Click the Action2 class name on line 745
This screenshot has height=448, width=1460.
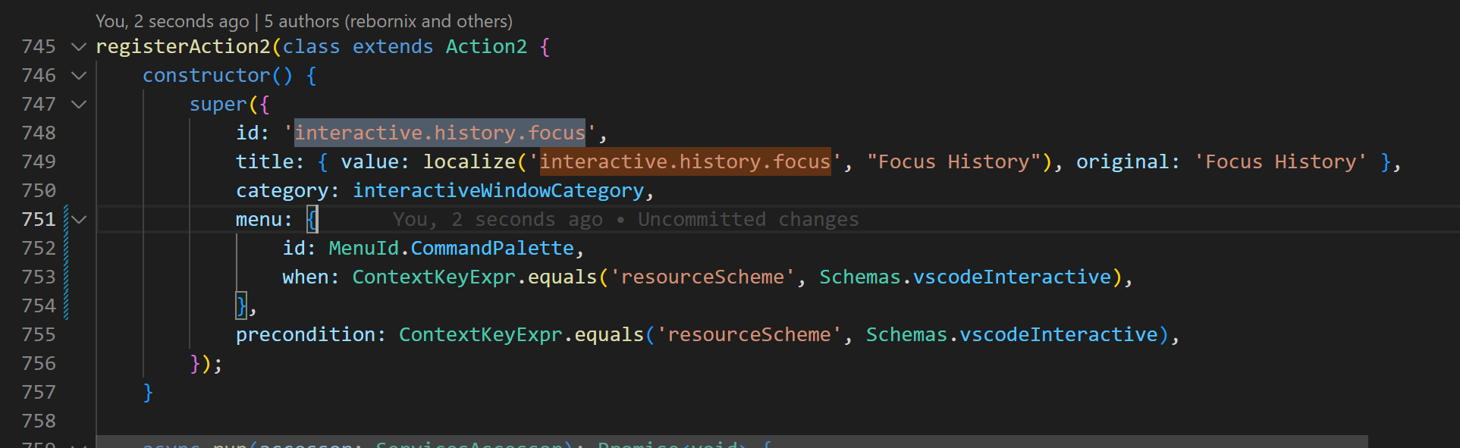coord(486,47)
